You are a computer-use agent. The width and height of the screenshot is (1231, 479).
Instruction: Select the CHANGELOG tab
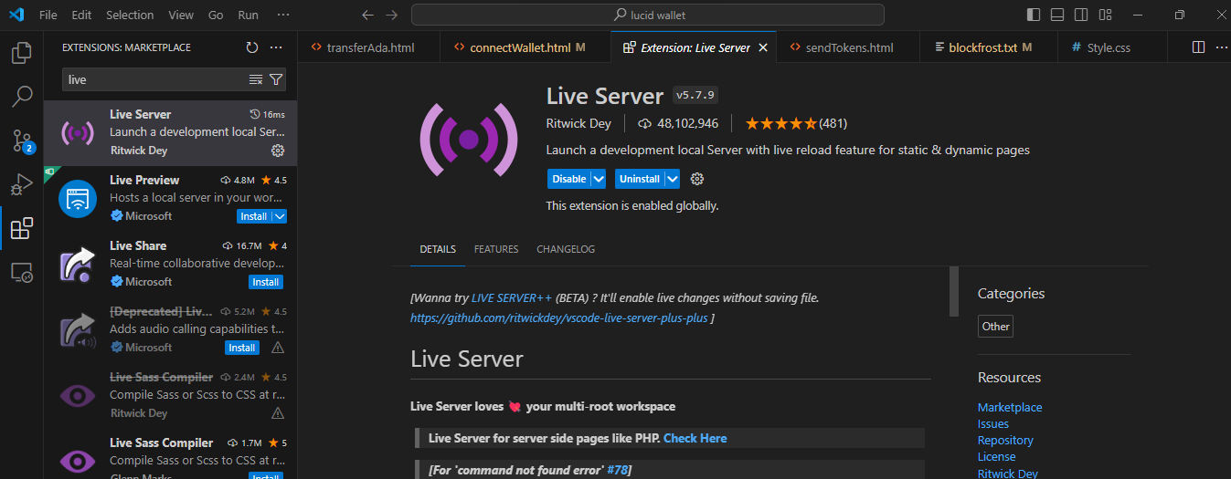point(566,249)
